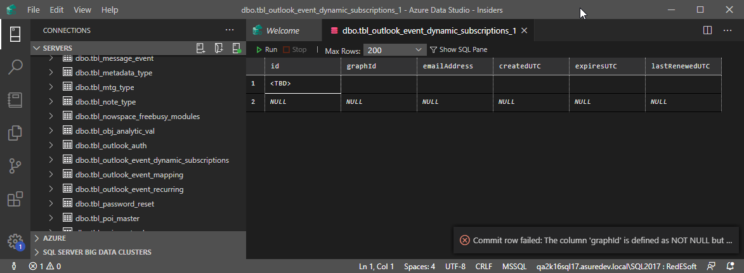Open the Connections view in activity bar
Image resolution: width=744 pixels, height=273 pixels.
[x=15, y=34]
